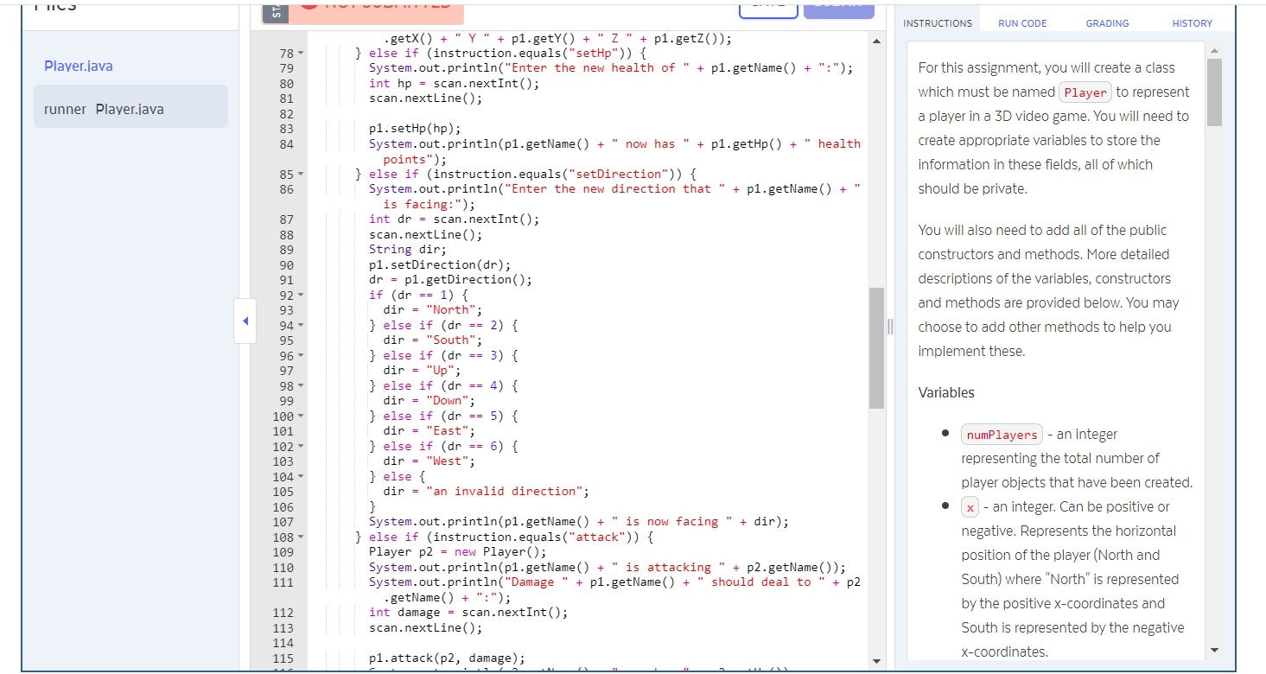The height and width of the screenshot is (674, 1266).
Task: Collapse the files sidebar with the arrow
Action: 245,321
